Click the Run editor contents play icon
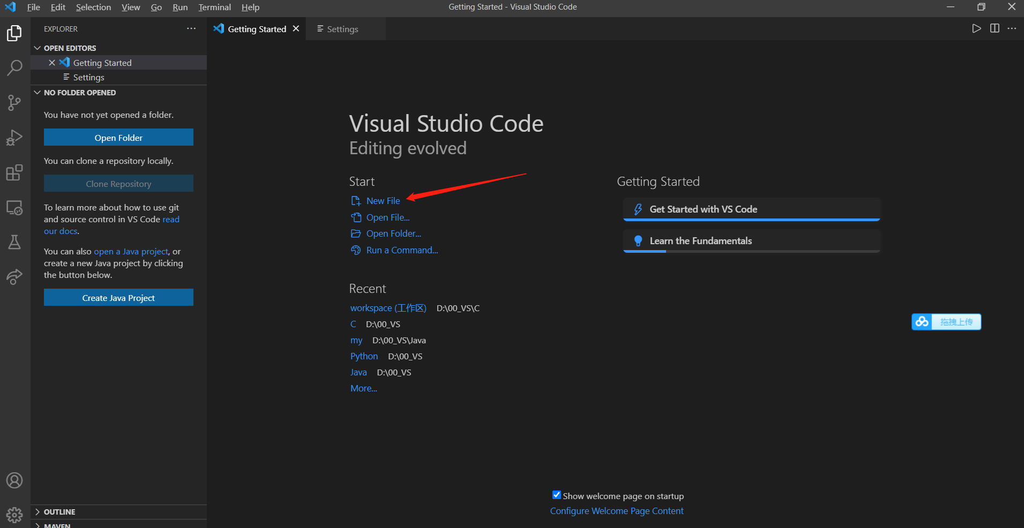 (976, 28)
